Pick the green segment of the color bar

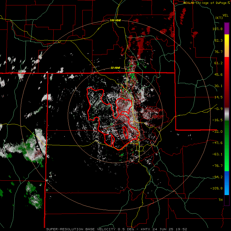227,146
